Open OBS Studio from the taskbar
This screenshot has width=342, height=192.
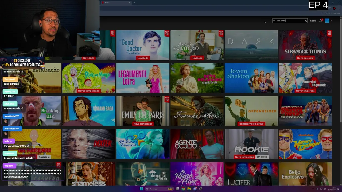[x=201, y=189]
